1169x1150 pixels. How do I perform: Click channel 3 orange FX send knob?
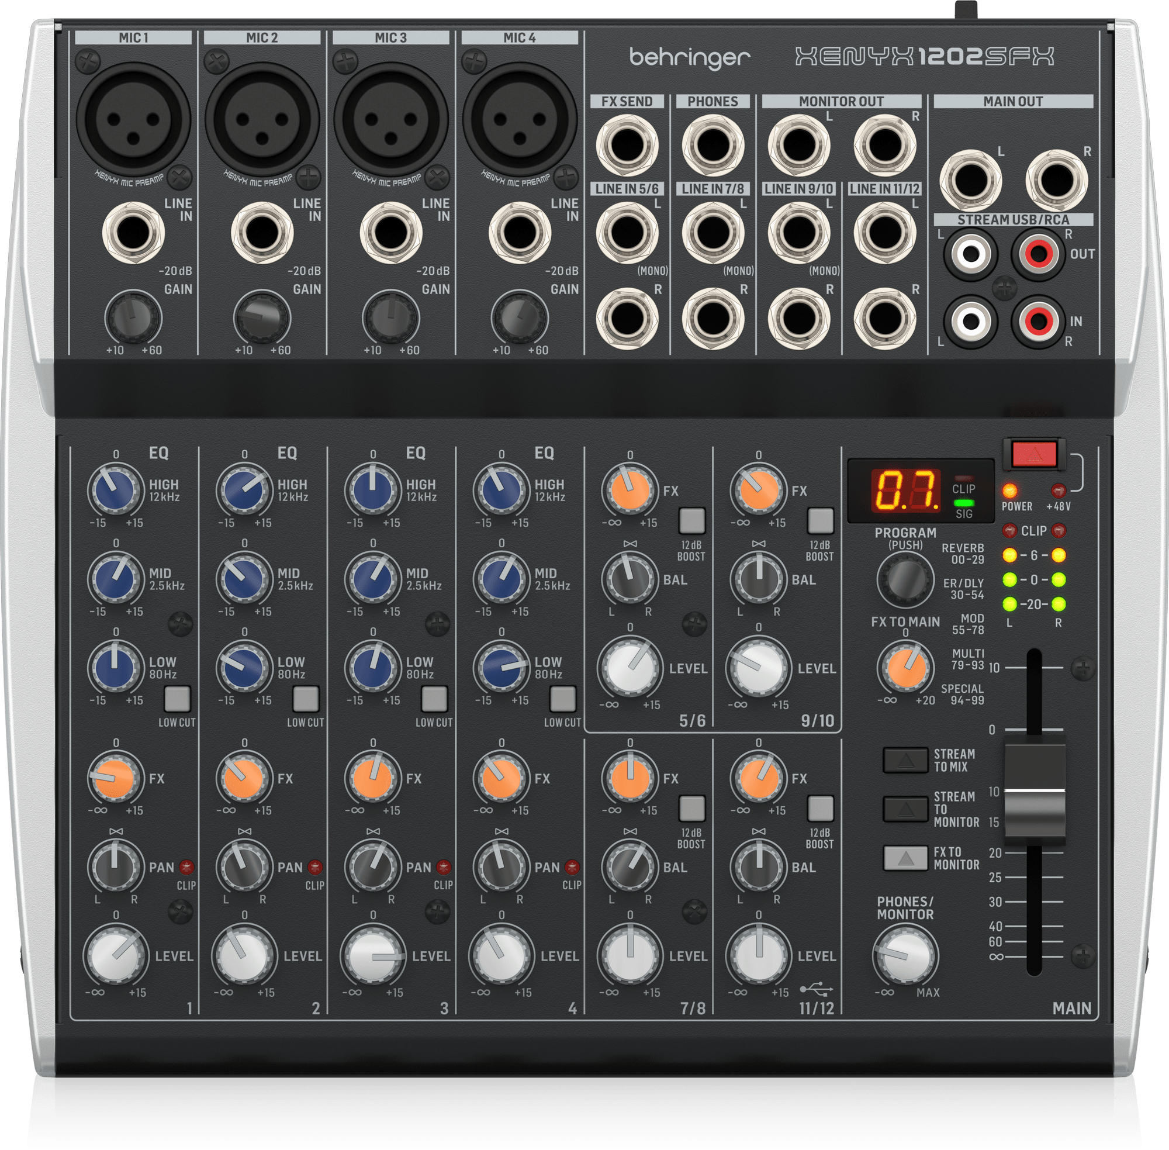pyautogui.click(x=372, y=779)
